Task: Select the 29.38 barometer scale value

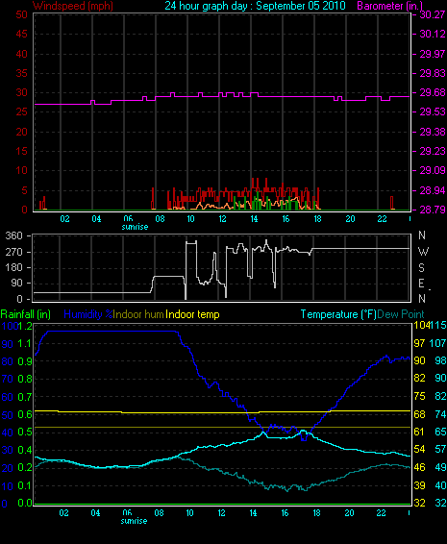Action: coord(432,132)
